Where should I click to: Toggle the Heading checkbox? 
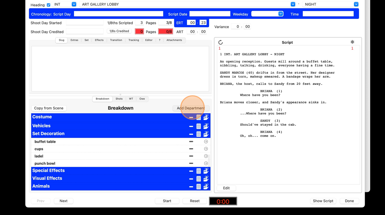pyautogui.click(x=48, y=5)
